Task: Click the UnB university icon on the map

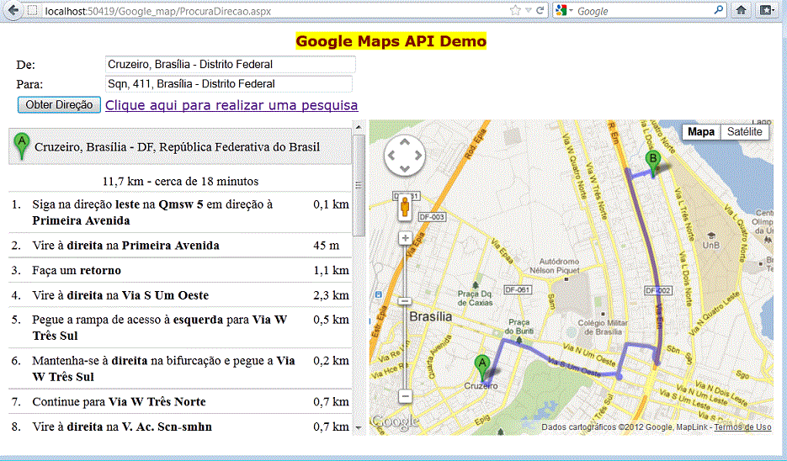Action: point(710,236)
